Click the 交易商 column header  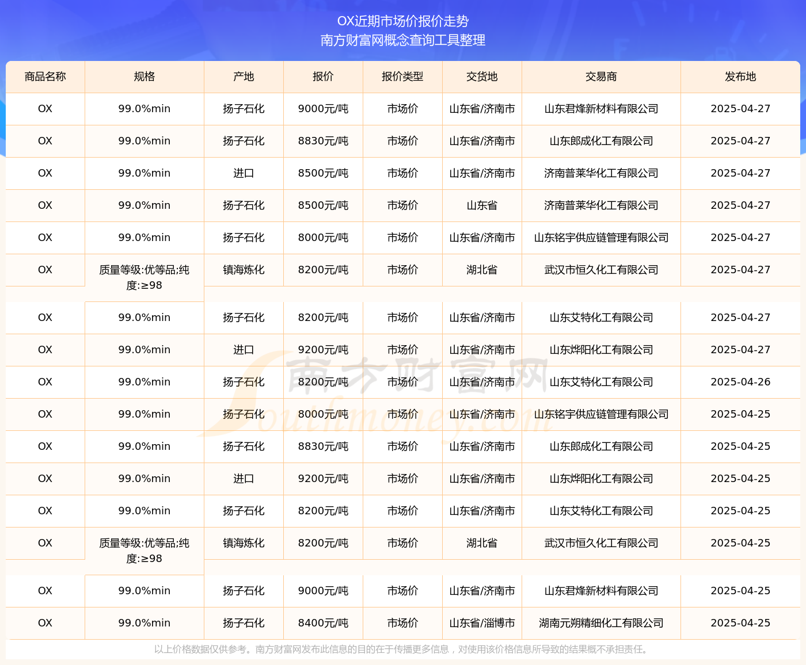(601, 77)
